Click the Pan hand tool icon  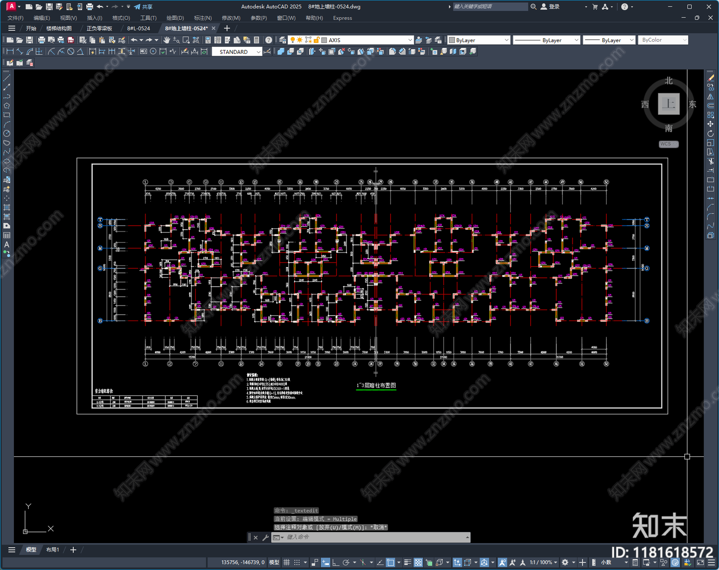(x=167, y=40)
